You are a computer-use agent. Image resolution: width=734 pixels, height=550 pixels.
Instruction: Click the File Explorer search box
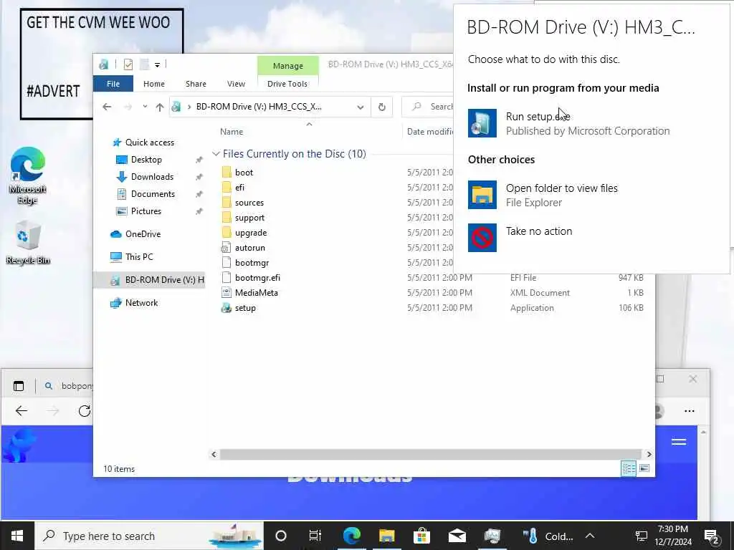pyautogui.click(x=429, y=107)
